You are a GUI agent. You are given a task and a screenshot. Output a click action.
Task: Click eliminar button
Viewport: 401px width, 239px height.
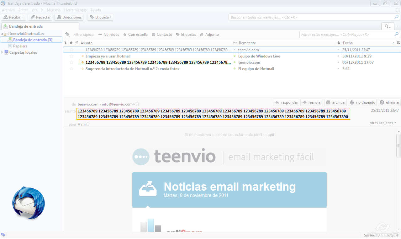[389, 102]
